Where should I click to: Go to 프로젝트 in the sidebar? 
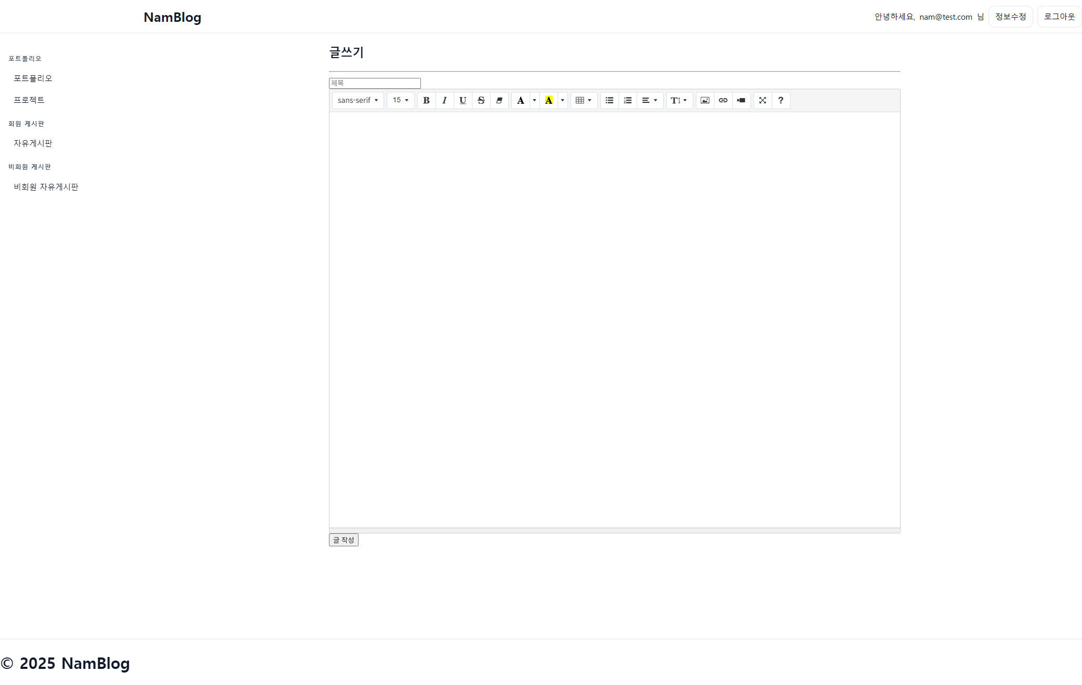(29, 100)
